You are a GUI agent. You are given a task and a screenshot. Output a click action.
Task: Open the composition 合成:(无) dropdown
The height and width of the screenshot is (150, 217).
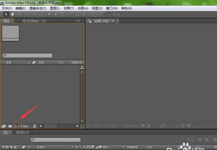113,21
